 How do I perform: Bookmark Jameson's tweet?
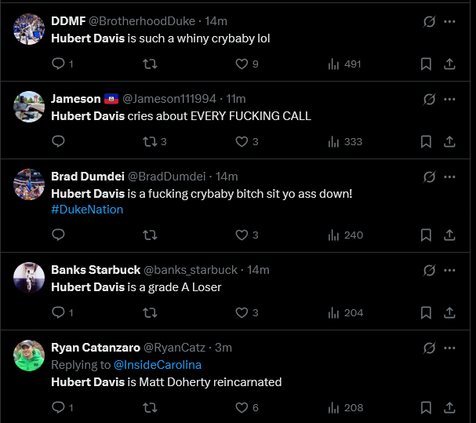(426, 141)
